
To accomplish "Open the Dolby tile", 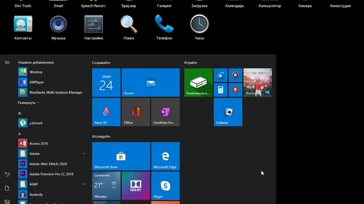I will click(x=136, y=186).
